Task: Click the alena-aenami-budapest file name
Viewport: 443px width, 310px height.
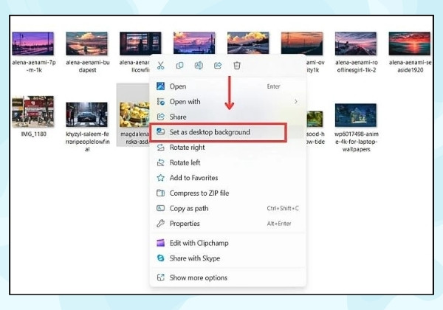Action: (88, 66)
